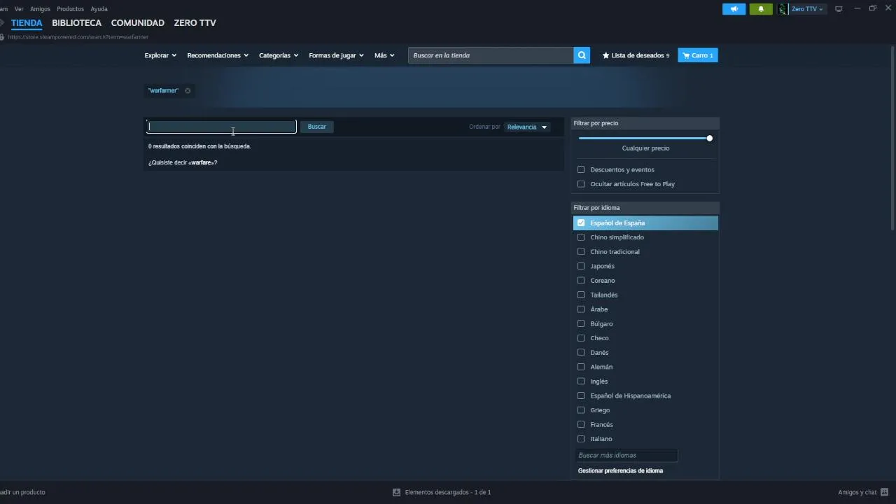Toggle Ocultar artículos Free to Play
Viewport: 896px width, 504px height.
[x=581, y=184]
